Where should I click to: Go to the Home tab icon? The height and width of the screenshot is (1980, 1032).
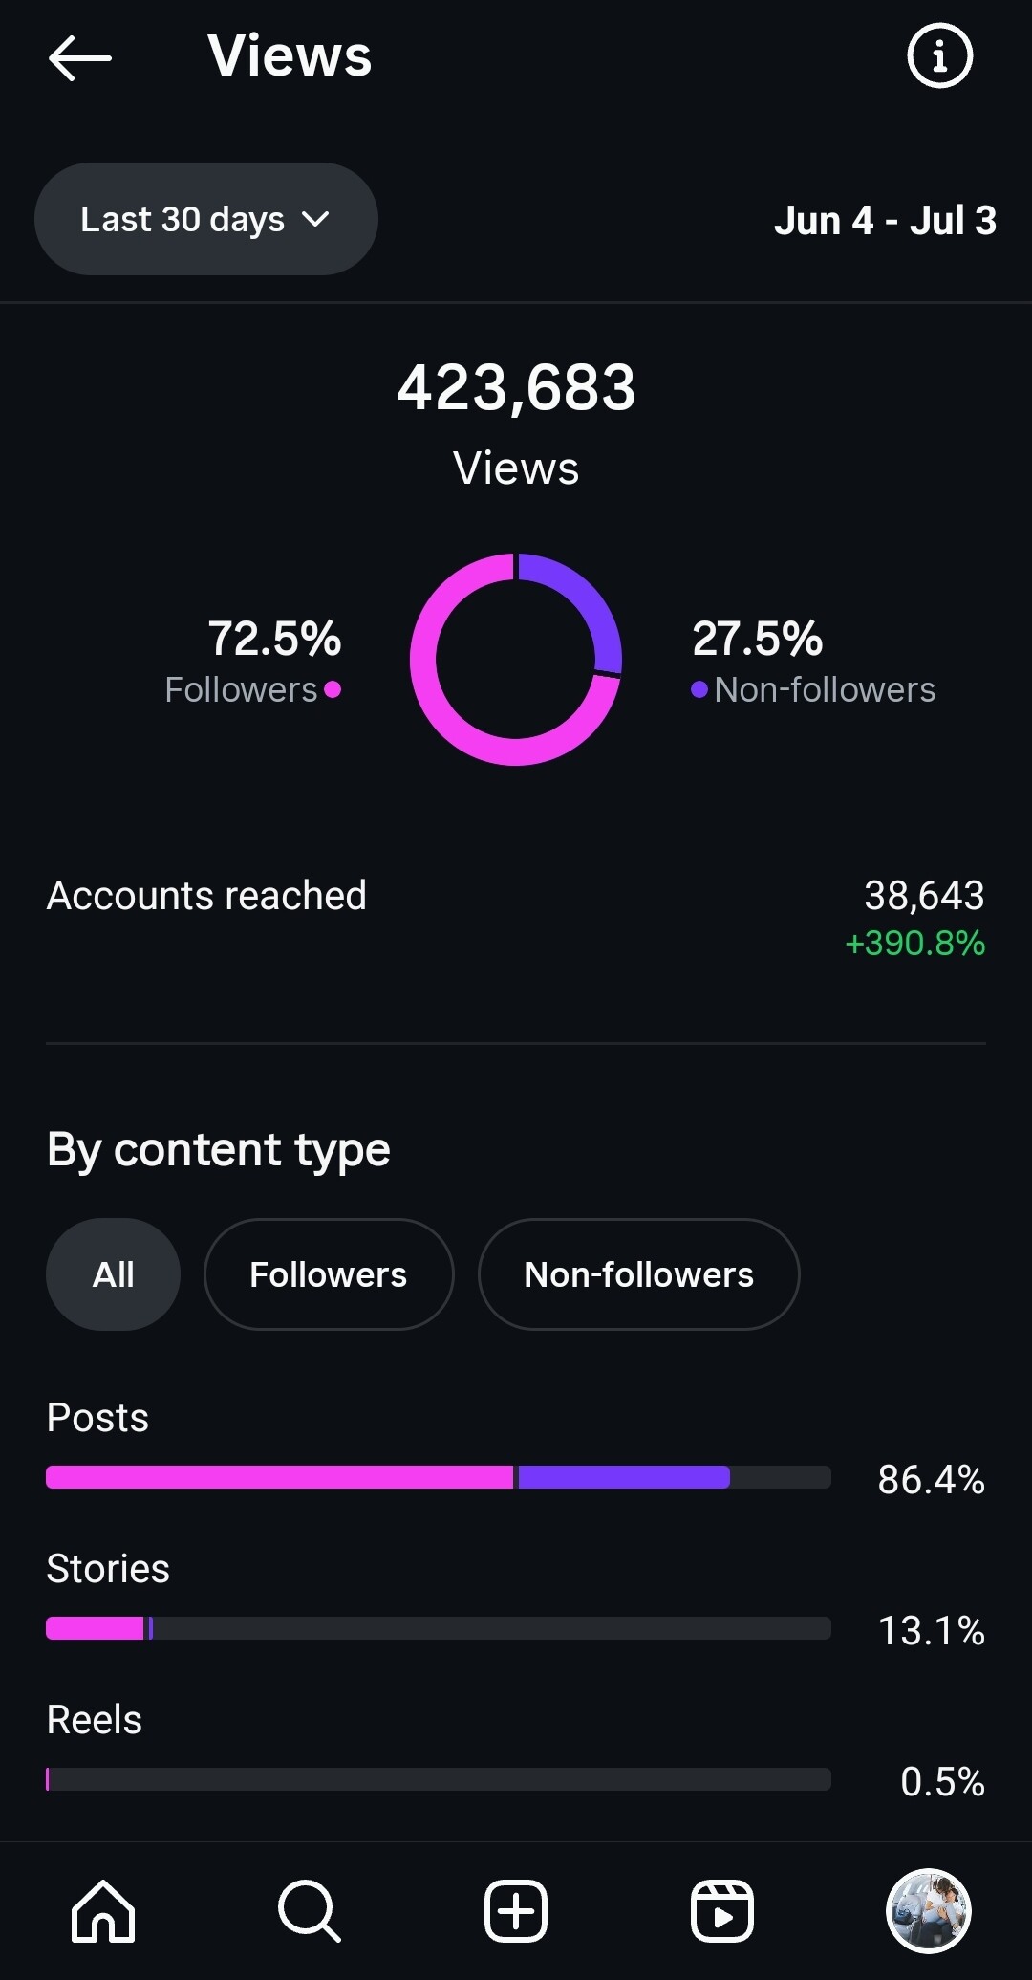pos(103,1911)
